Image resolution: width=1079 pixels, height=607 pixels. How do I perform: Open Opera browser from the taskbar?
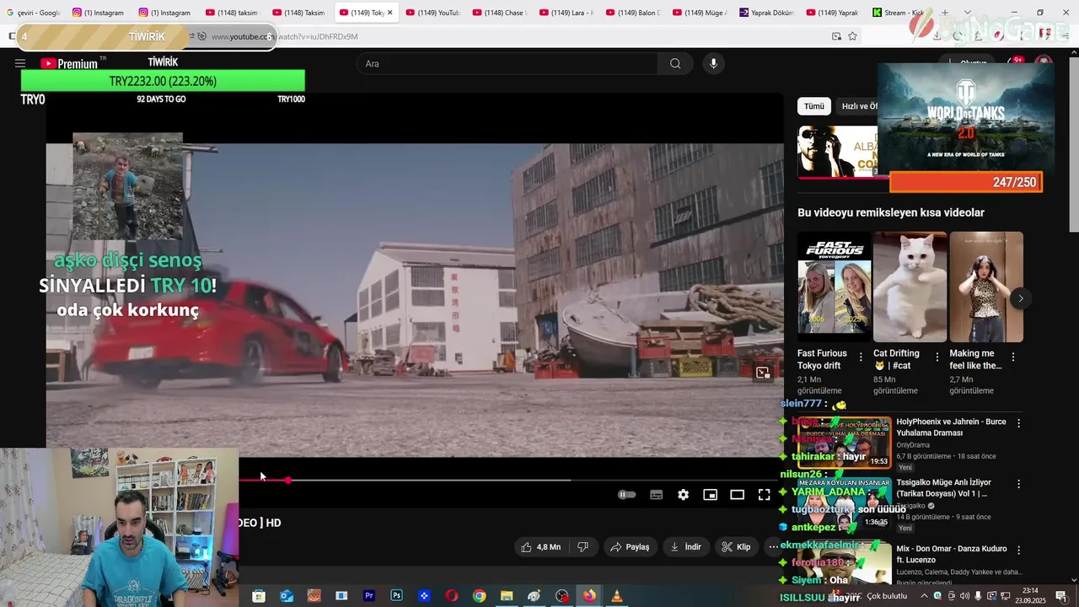tap(452, 596)
